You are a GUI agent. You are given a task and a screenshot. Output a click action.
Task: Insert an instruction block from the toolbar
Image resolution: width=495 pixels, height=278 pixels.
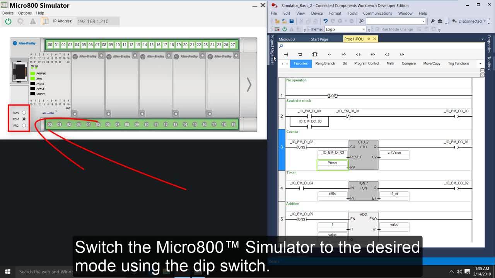pos(315,54)
